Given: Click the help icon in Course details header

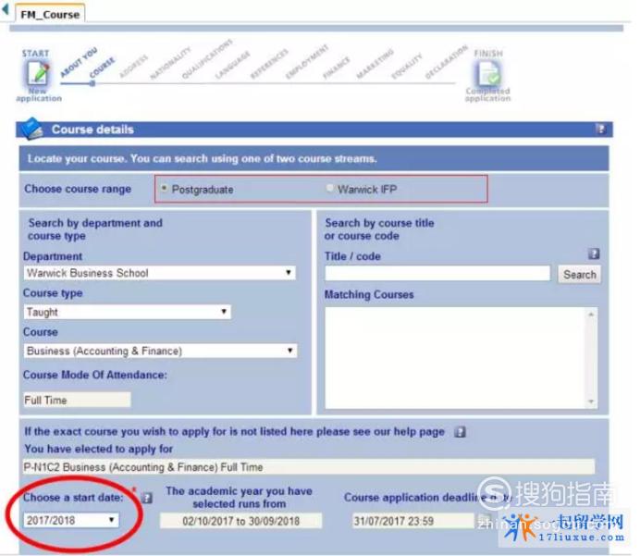Looking at the screenshot, I should click(600, 129).
